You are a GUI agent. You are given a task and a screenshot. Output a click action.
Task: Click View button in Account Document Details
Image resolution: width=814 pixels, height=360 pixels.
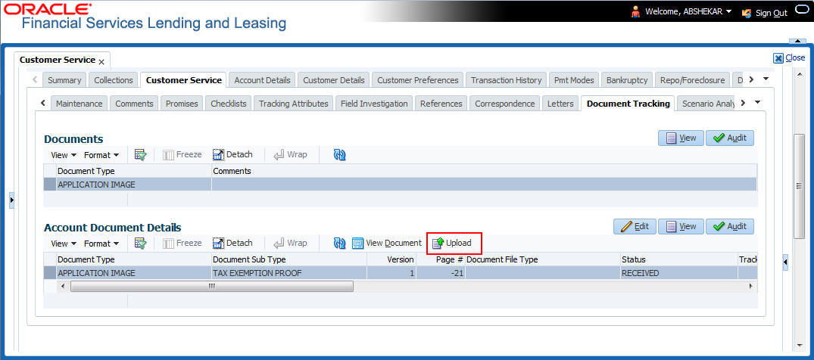pyautogui.click(x=681, y=226)
